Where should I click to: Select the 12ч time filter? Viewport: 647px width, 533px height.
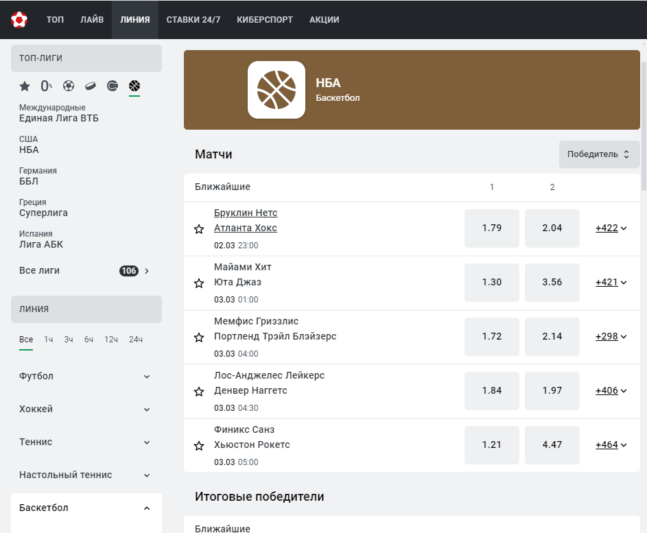click(x=111, y=340)
